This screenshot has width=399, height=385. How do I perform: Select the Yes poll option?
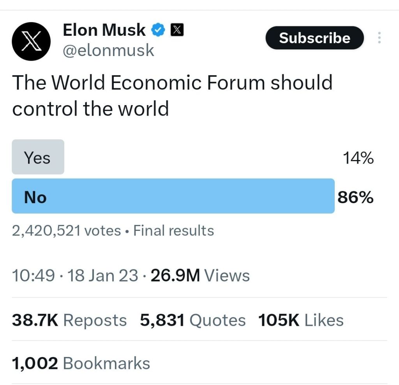(x=38, y=157)
